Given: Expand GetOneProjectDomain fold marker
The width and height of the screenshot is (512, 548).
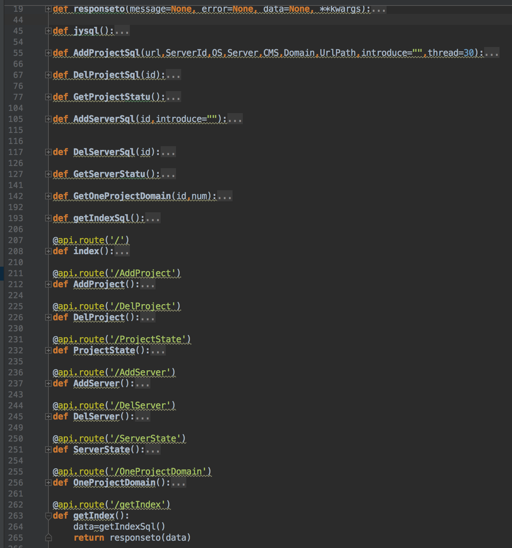Looking at the screenshot, I should tap(48, 196).
